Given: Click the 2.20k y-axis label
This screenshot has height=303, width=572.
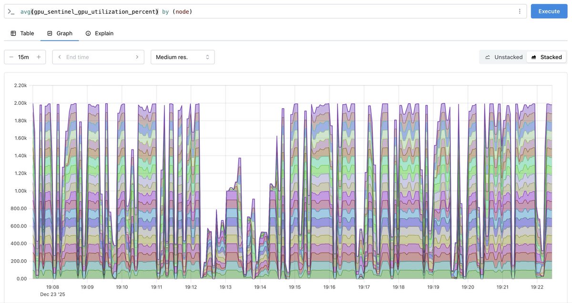Looking at the screenshot, I should coord(20,85).
